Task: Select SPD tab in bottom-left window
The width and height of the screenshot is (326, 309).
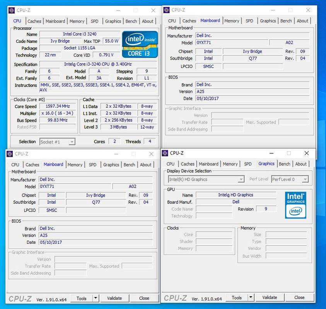Action: click(93, 165)
